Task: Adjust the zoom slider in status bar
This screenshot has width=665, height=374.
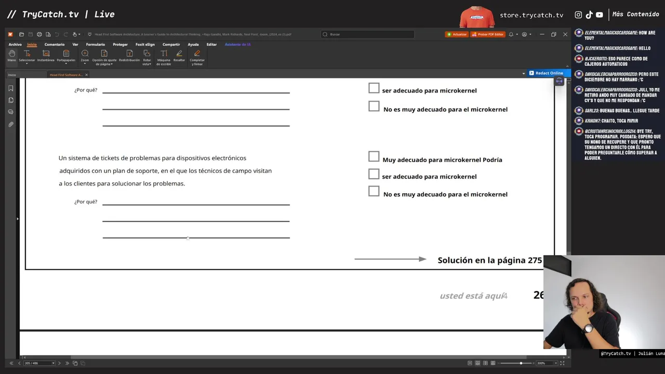Action: point(521,363)
